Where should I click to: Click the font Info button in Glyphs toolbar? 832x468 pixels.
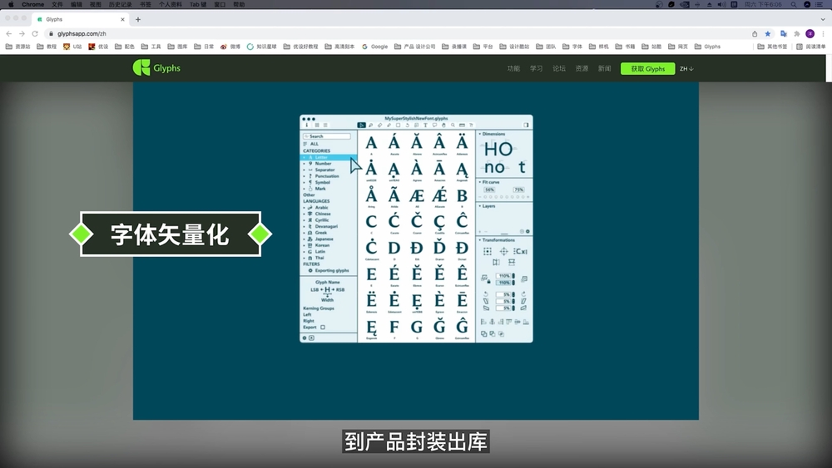[307, 125]
